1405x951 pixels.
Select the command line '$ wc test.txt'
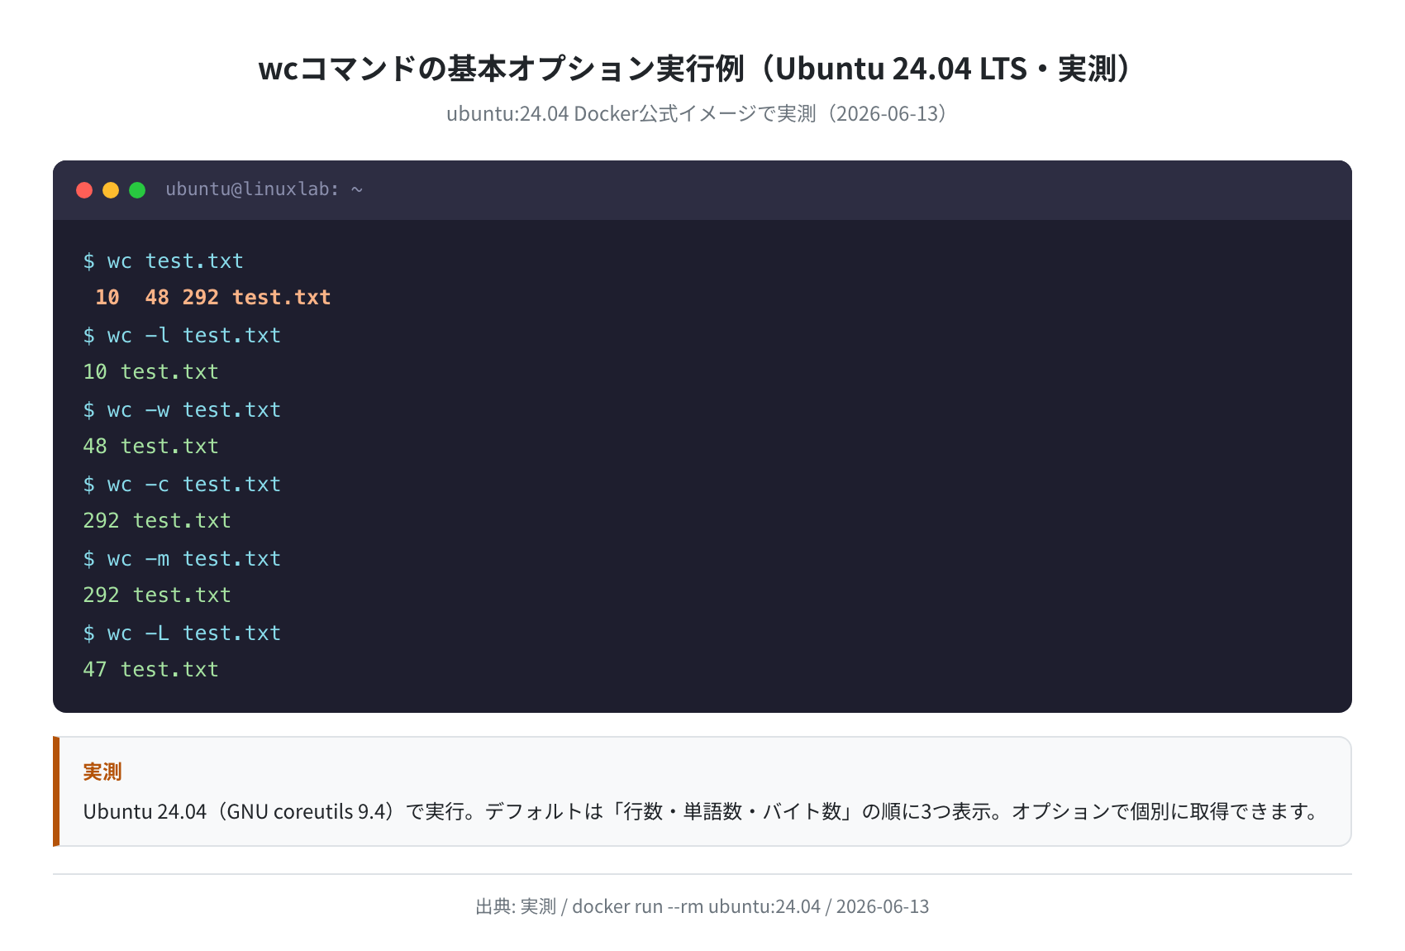tap(164, 261)
